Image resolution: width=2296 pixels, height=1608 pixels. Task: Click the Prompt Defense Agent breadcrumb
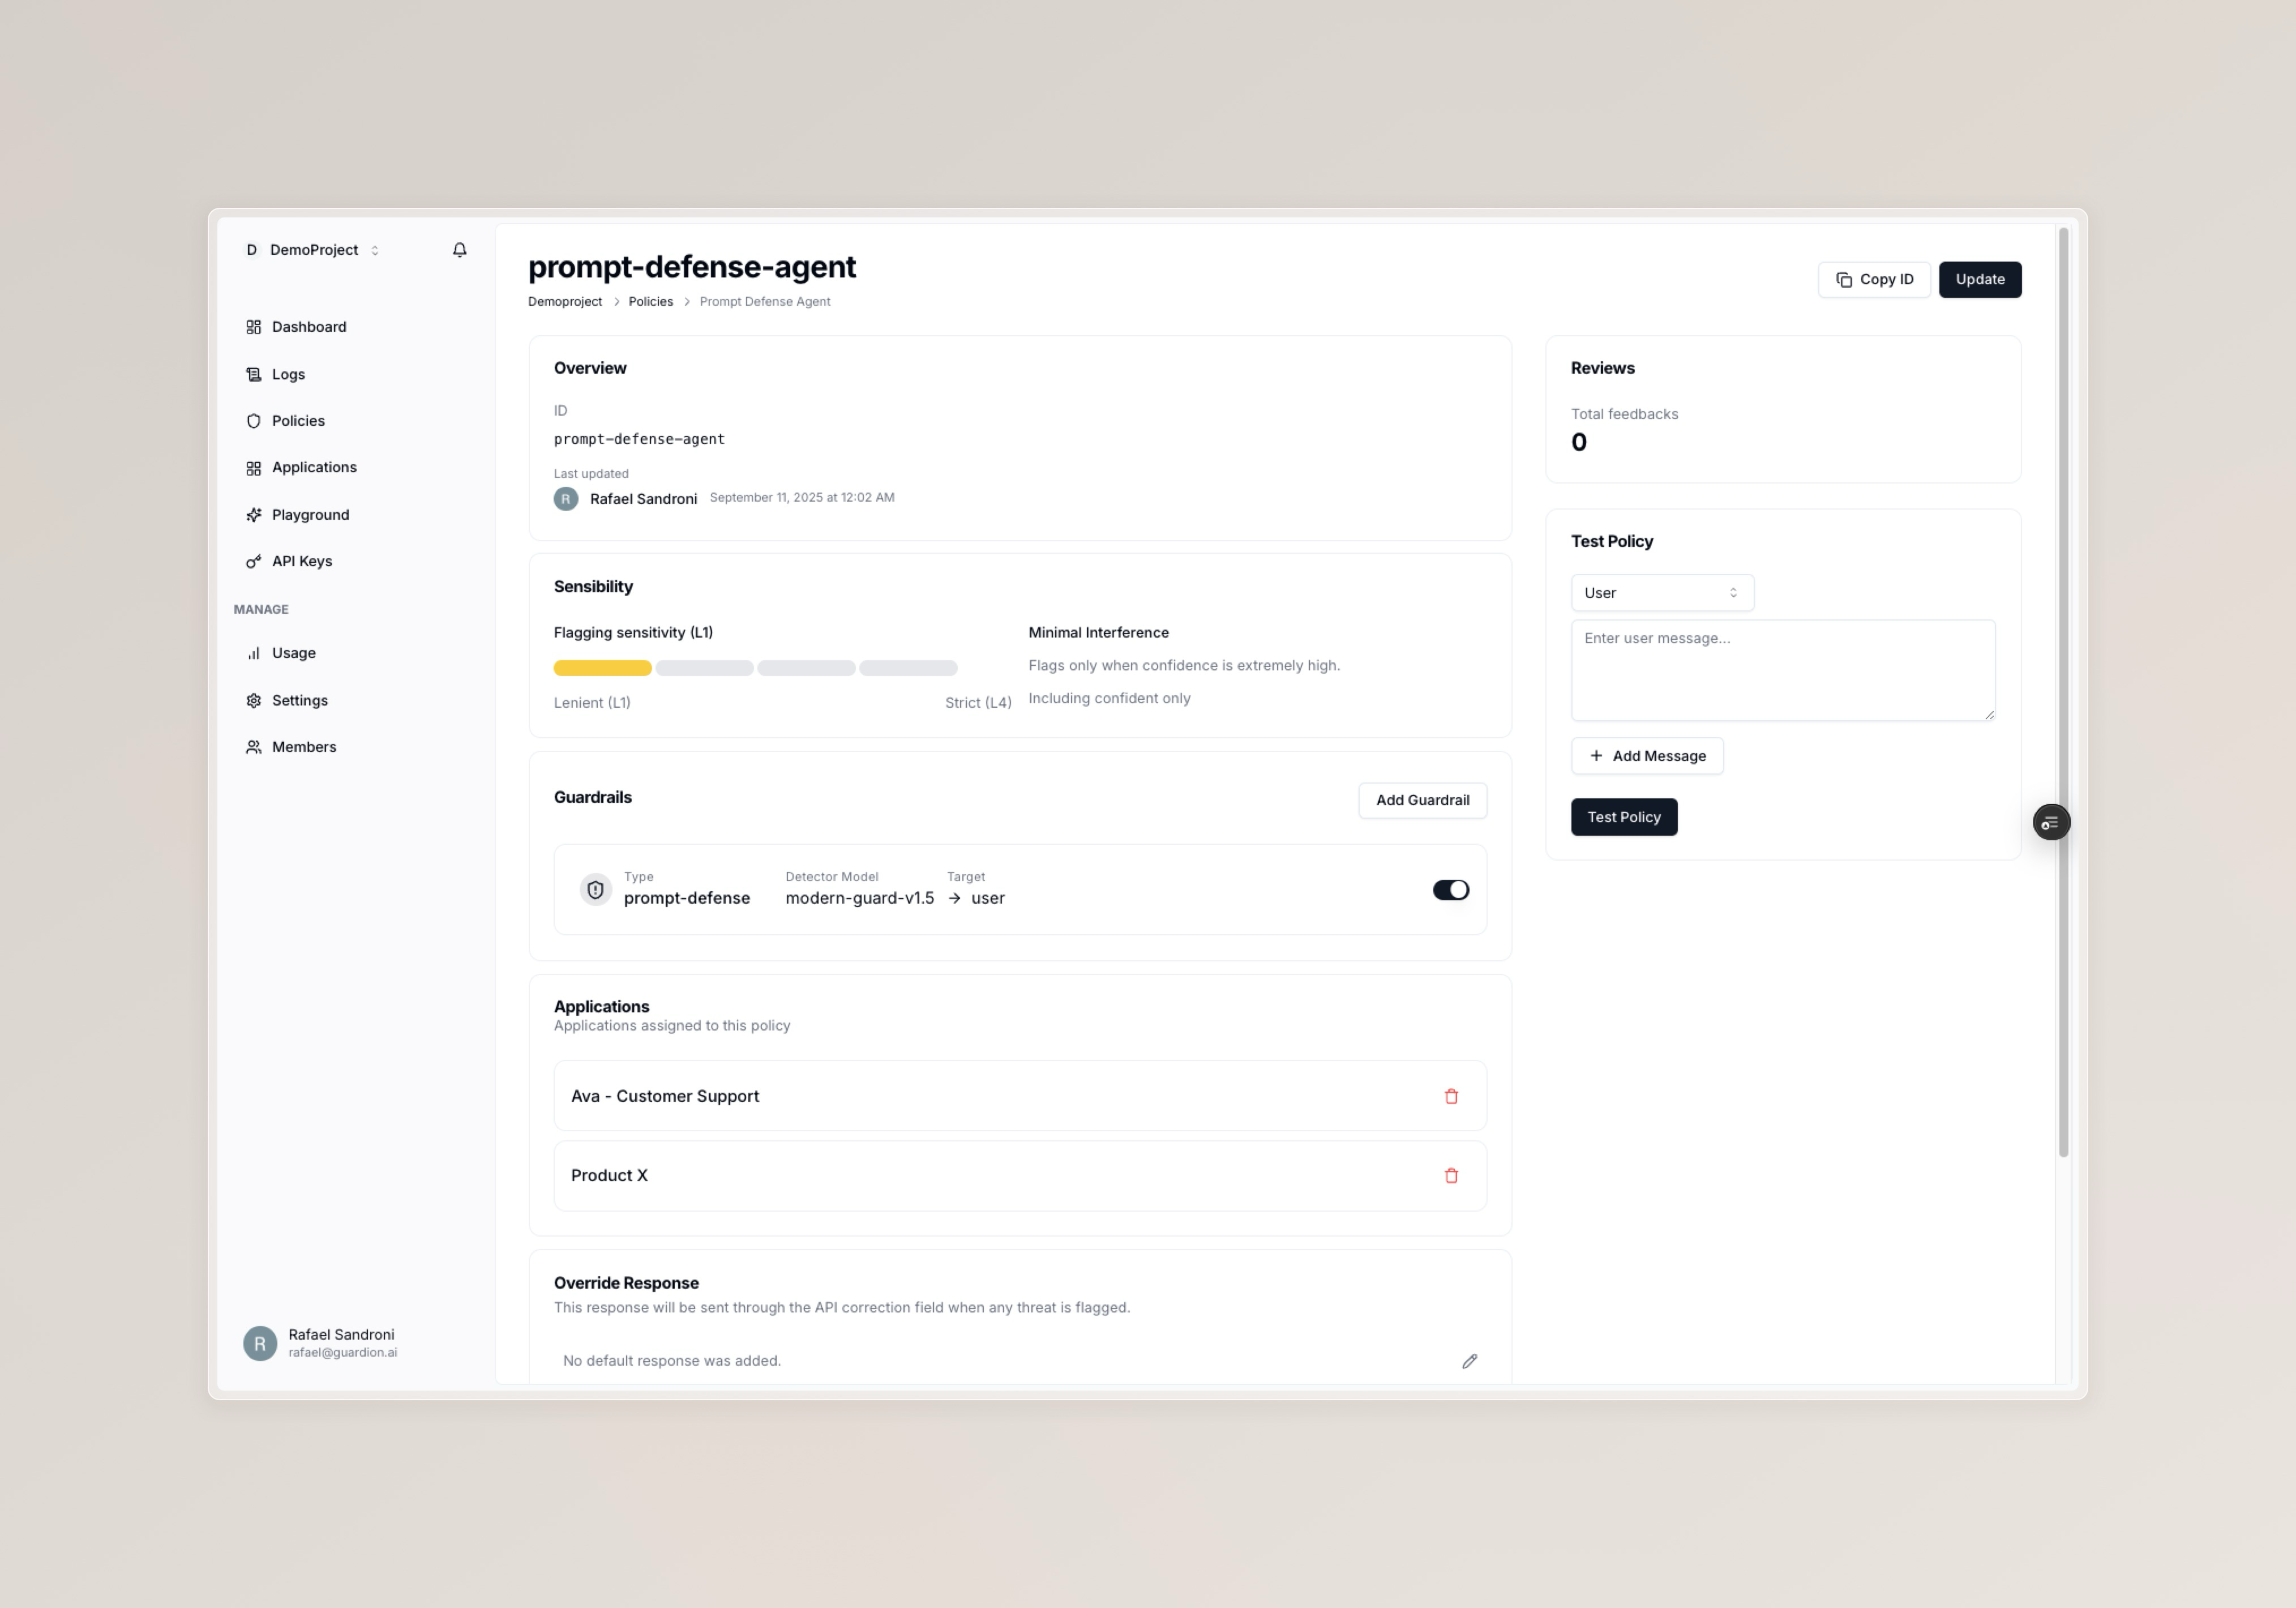765,302
